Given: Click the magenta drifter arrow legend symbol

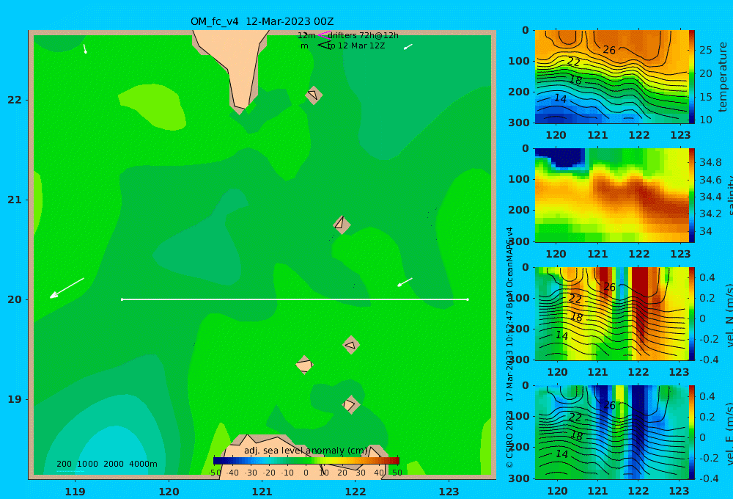Looking at the screenshot, I should coord(323,34).
